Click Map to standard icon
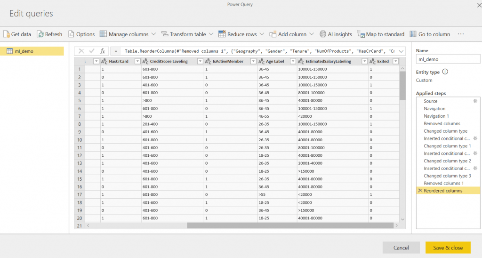 [361, 34]
